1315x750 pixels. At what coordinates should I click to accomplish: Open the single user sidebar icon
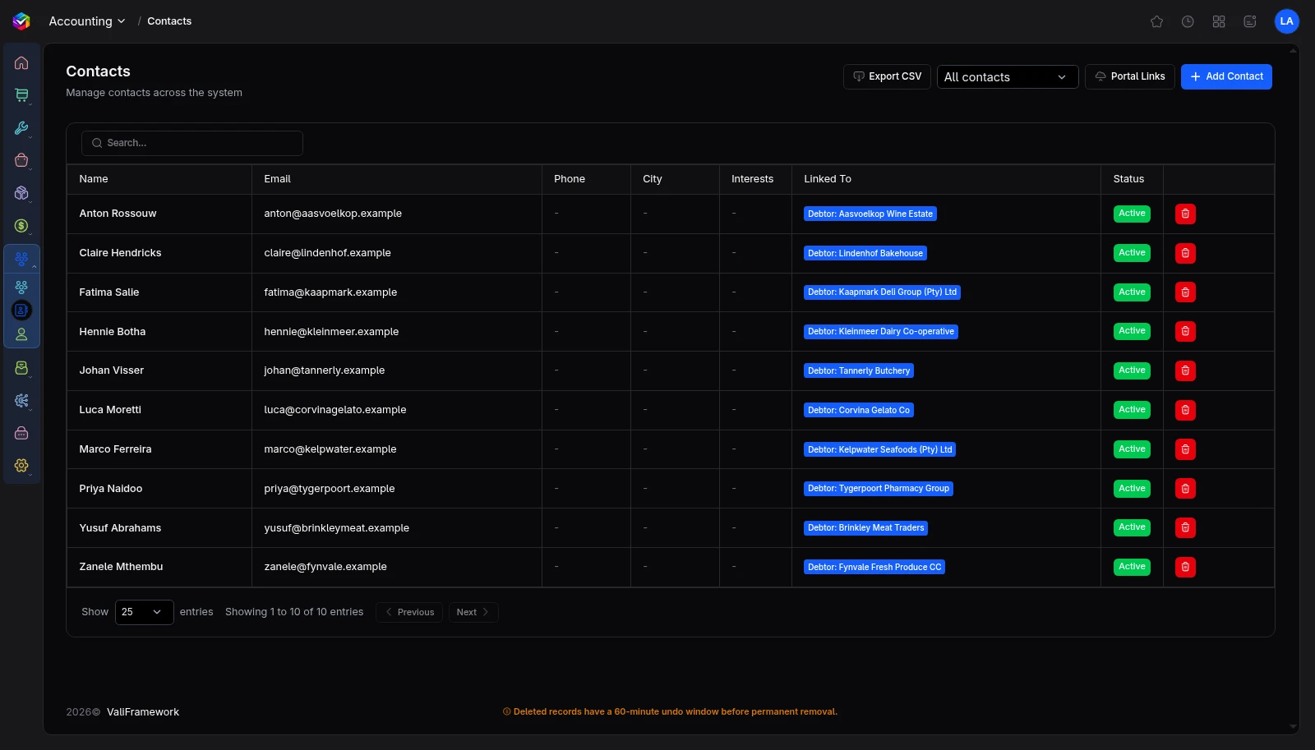point(21,334)
